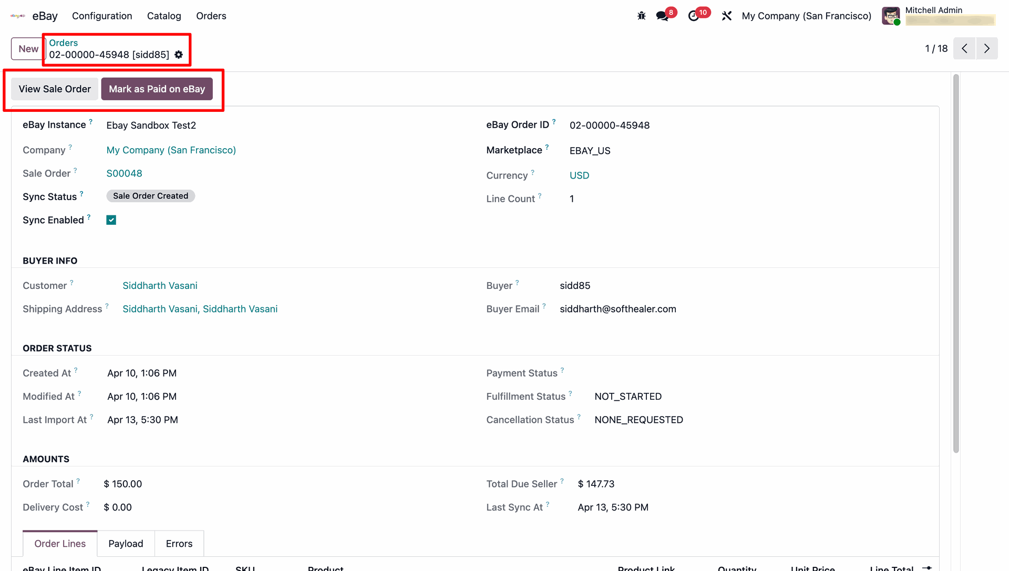The width and height of the screenshot is (1009, 571).
Task: Click the NOT_STARTED fulfillment status value
Action: 628,397
